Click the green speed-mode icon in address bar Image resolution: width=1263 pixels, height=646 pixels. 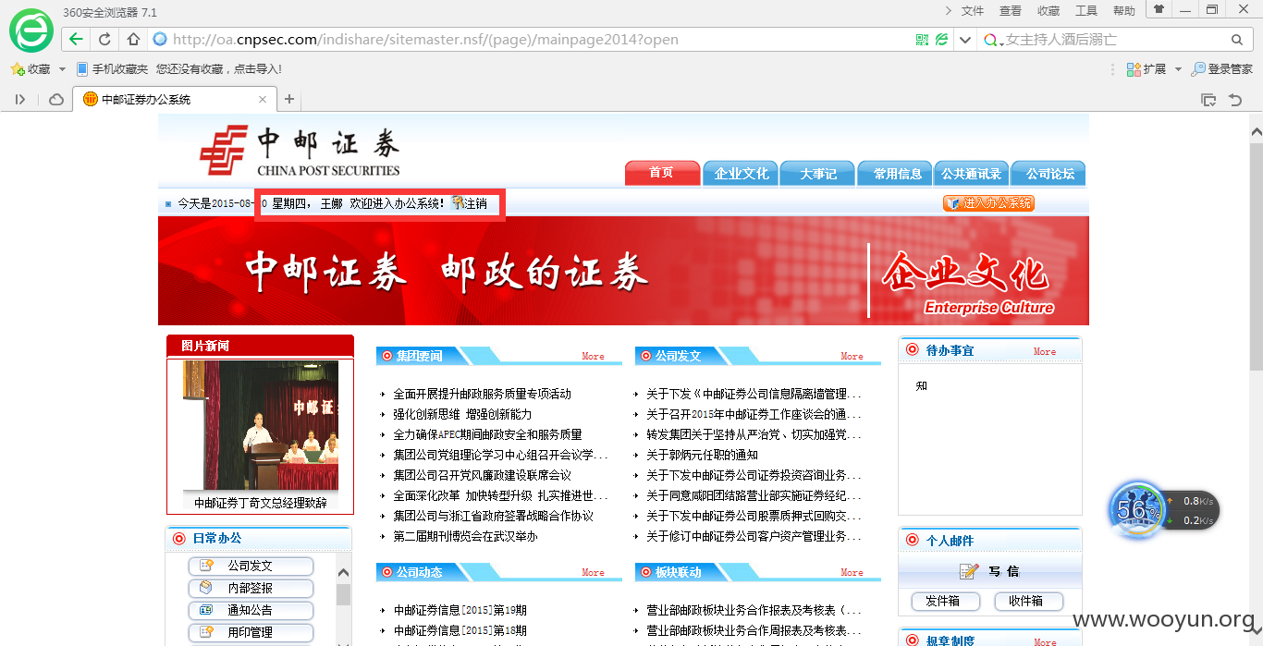(942, 40)
